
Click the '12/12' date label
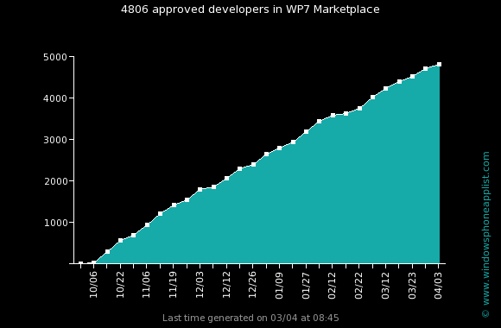click(x=226, y=285)
